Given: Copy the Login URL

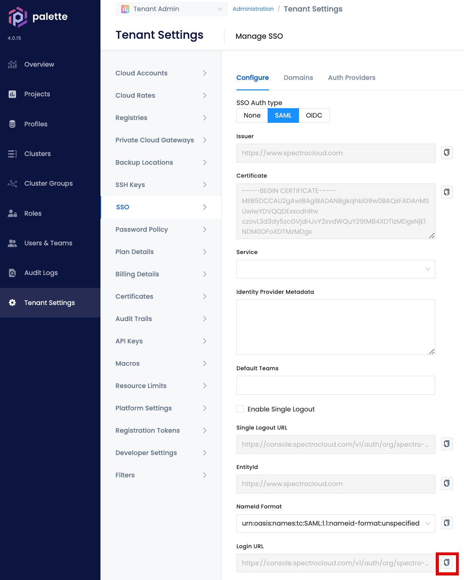Looking at the screenshot, I should (447, 563).
